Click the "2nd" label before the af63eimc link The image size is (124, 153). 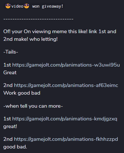point(8,85)
